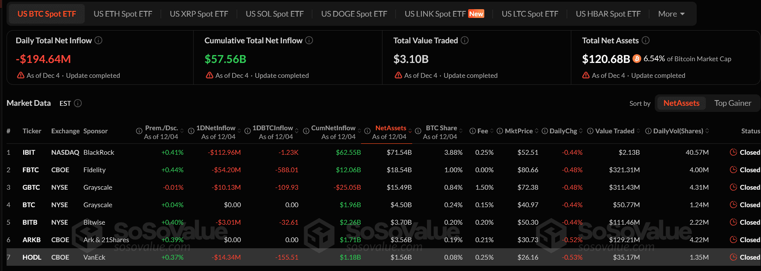Screen dimensions: 761x271
Task: Open the US SOL Spot ETF tab
Action: (x=275, y=14)
